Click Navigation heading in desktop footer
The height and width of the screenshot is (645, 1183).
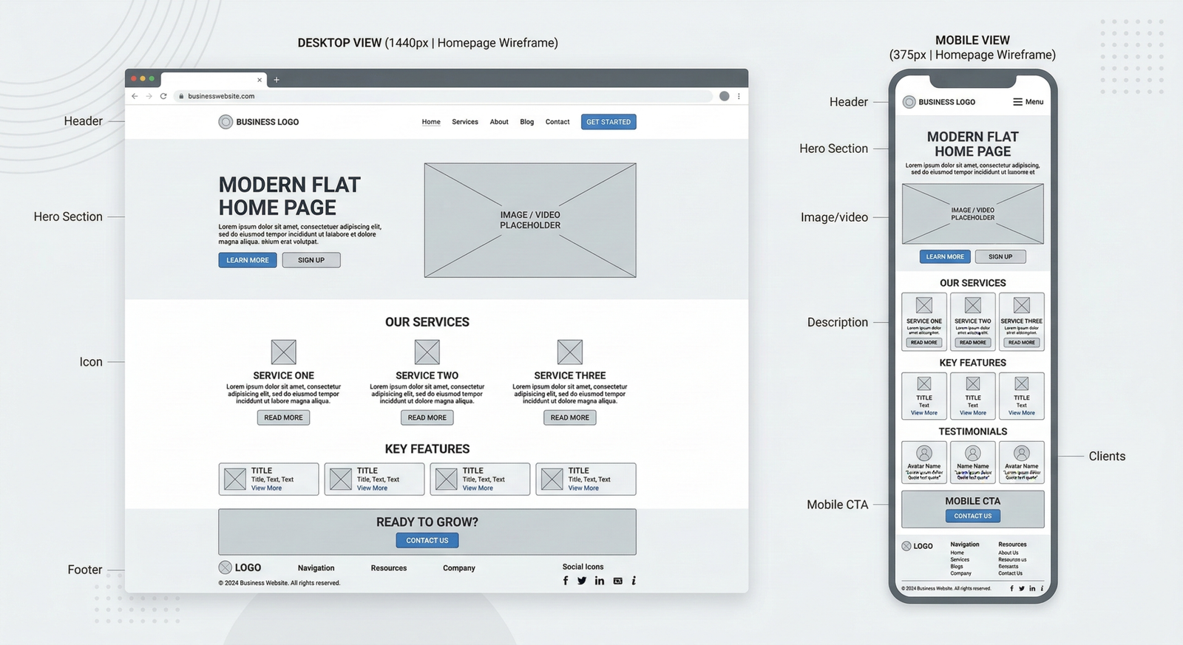point(316,568)
